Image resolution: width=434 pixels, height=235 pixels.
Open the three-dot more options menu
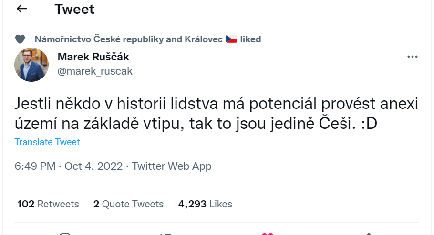pyautogui.click(x=412, y=57)
